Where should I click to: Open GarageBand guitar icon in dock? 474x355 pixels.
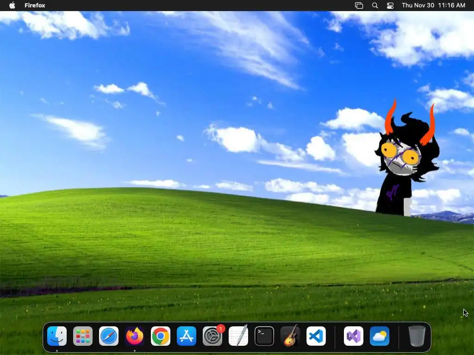coord(290,336)
